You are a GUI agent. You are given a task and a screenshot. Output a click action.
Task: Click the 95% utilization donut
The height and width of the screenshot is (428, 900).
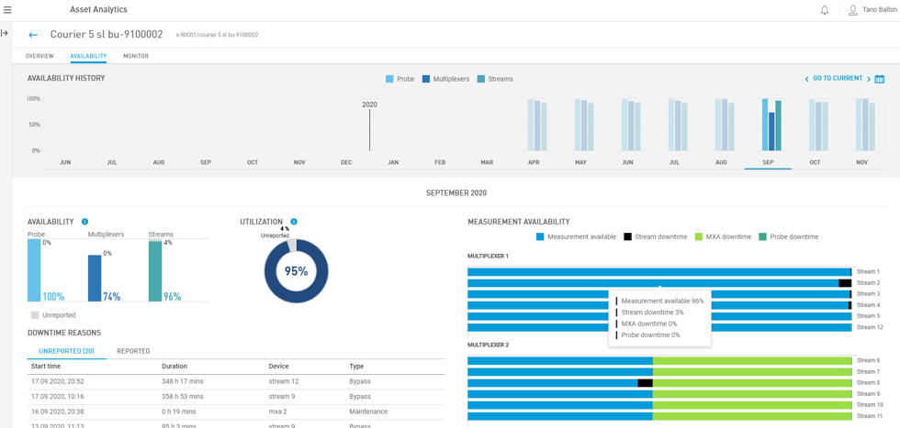tap(296, 271)
